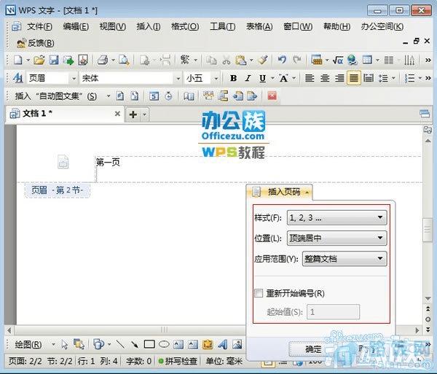Image resolution: width=437 pixels, height=374 pixels.
Task: Insert WordArt slanted A icon
Action: click(x=222, y=345)
